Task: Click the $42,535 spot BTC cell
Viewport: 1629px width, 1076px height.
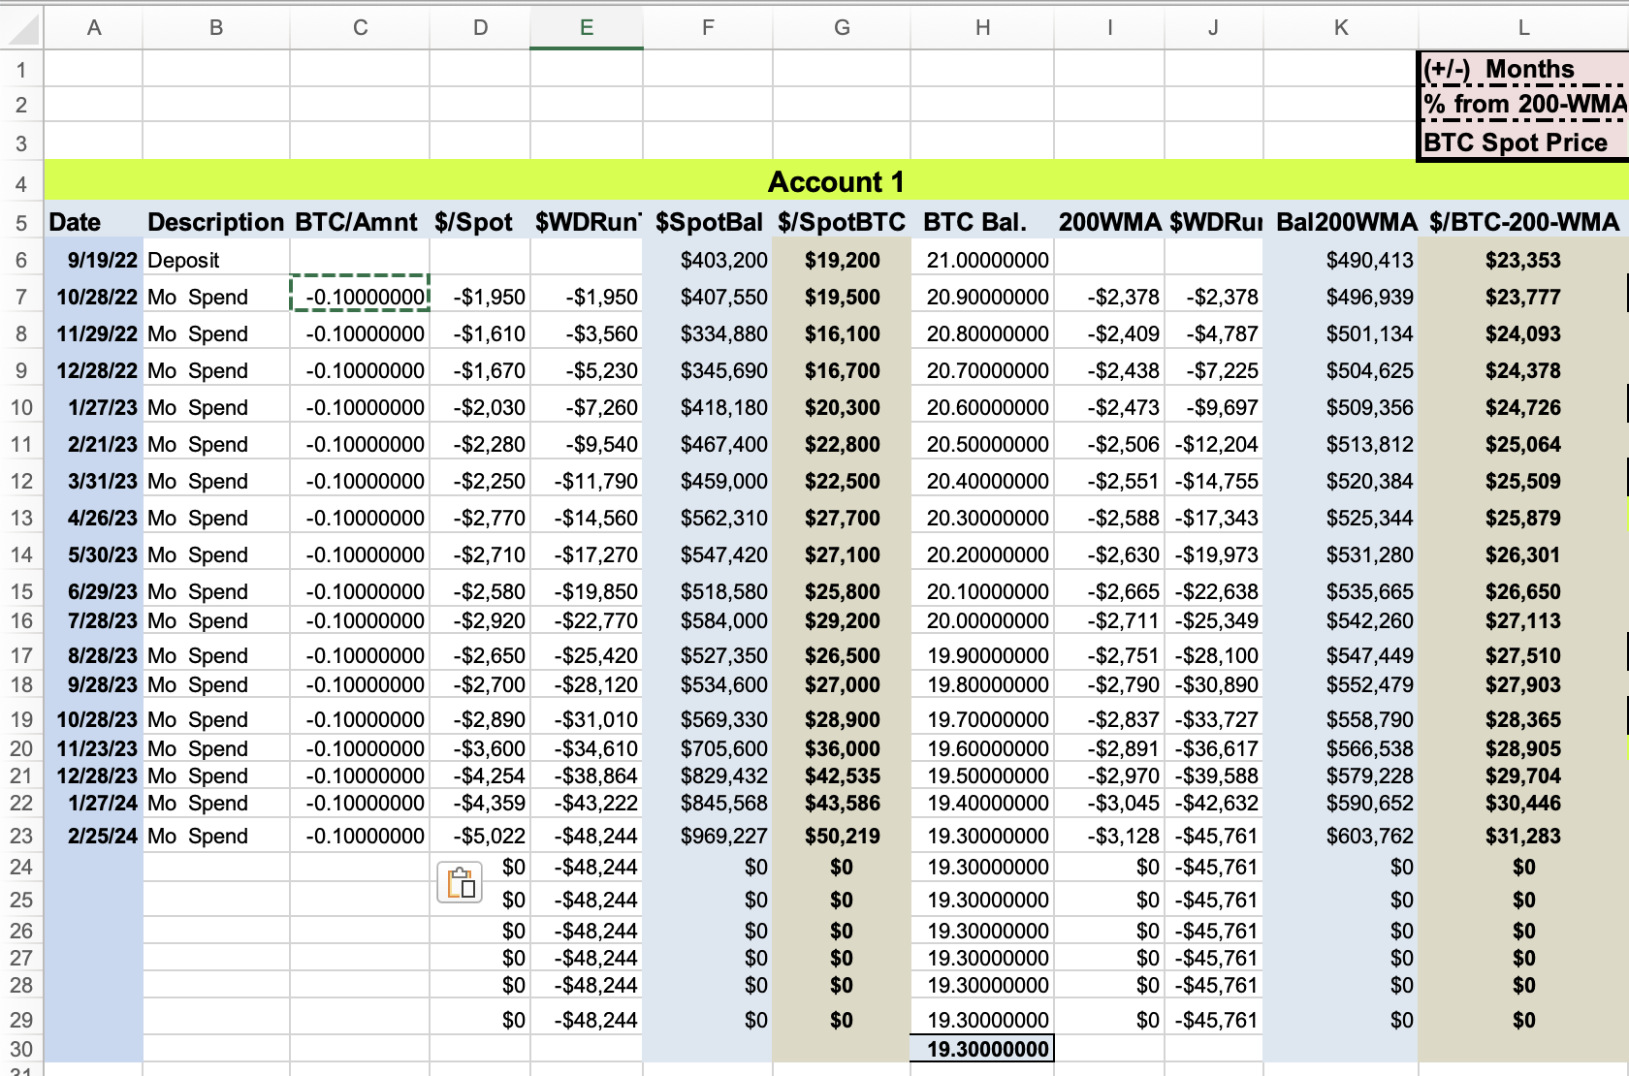Action: click(842, 775)
